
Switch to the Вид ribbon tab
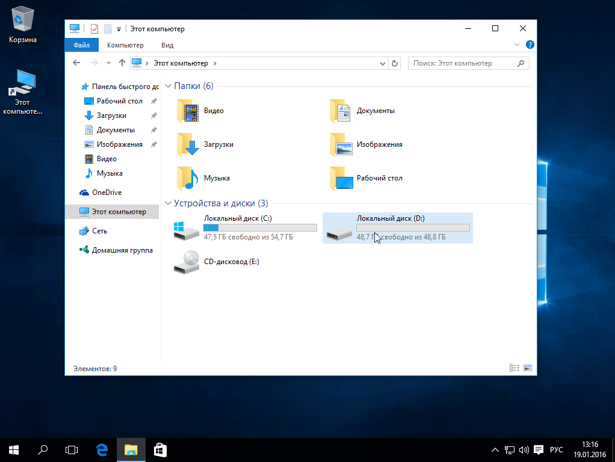pyautogui.click(x=167, y=45)
